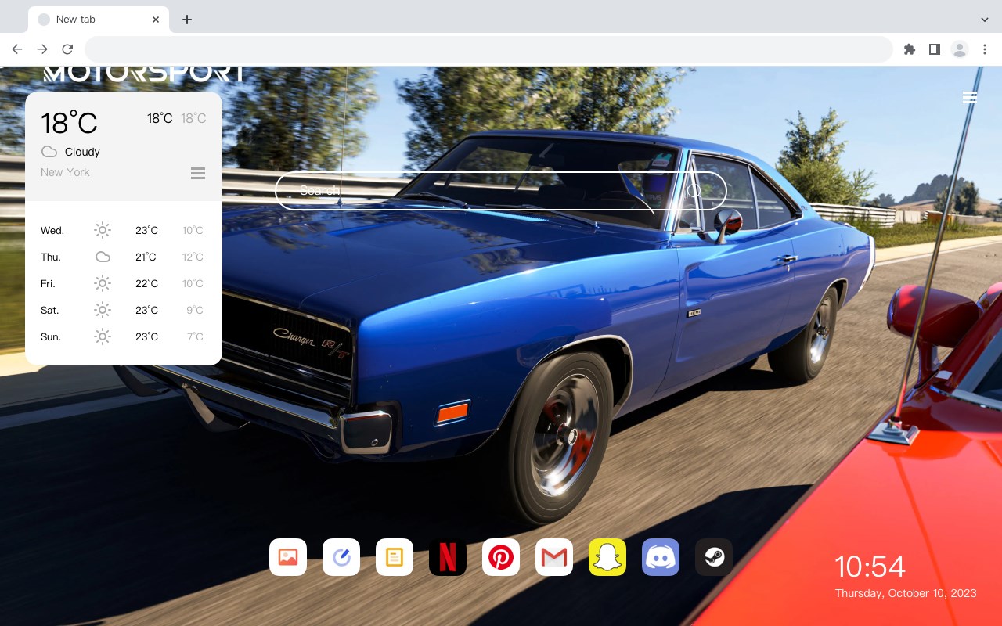Open the hamburger menu at top right
The height and width of the screenshot is (626, 1002).
coord(970,98)
